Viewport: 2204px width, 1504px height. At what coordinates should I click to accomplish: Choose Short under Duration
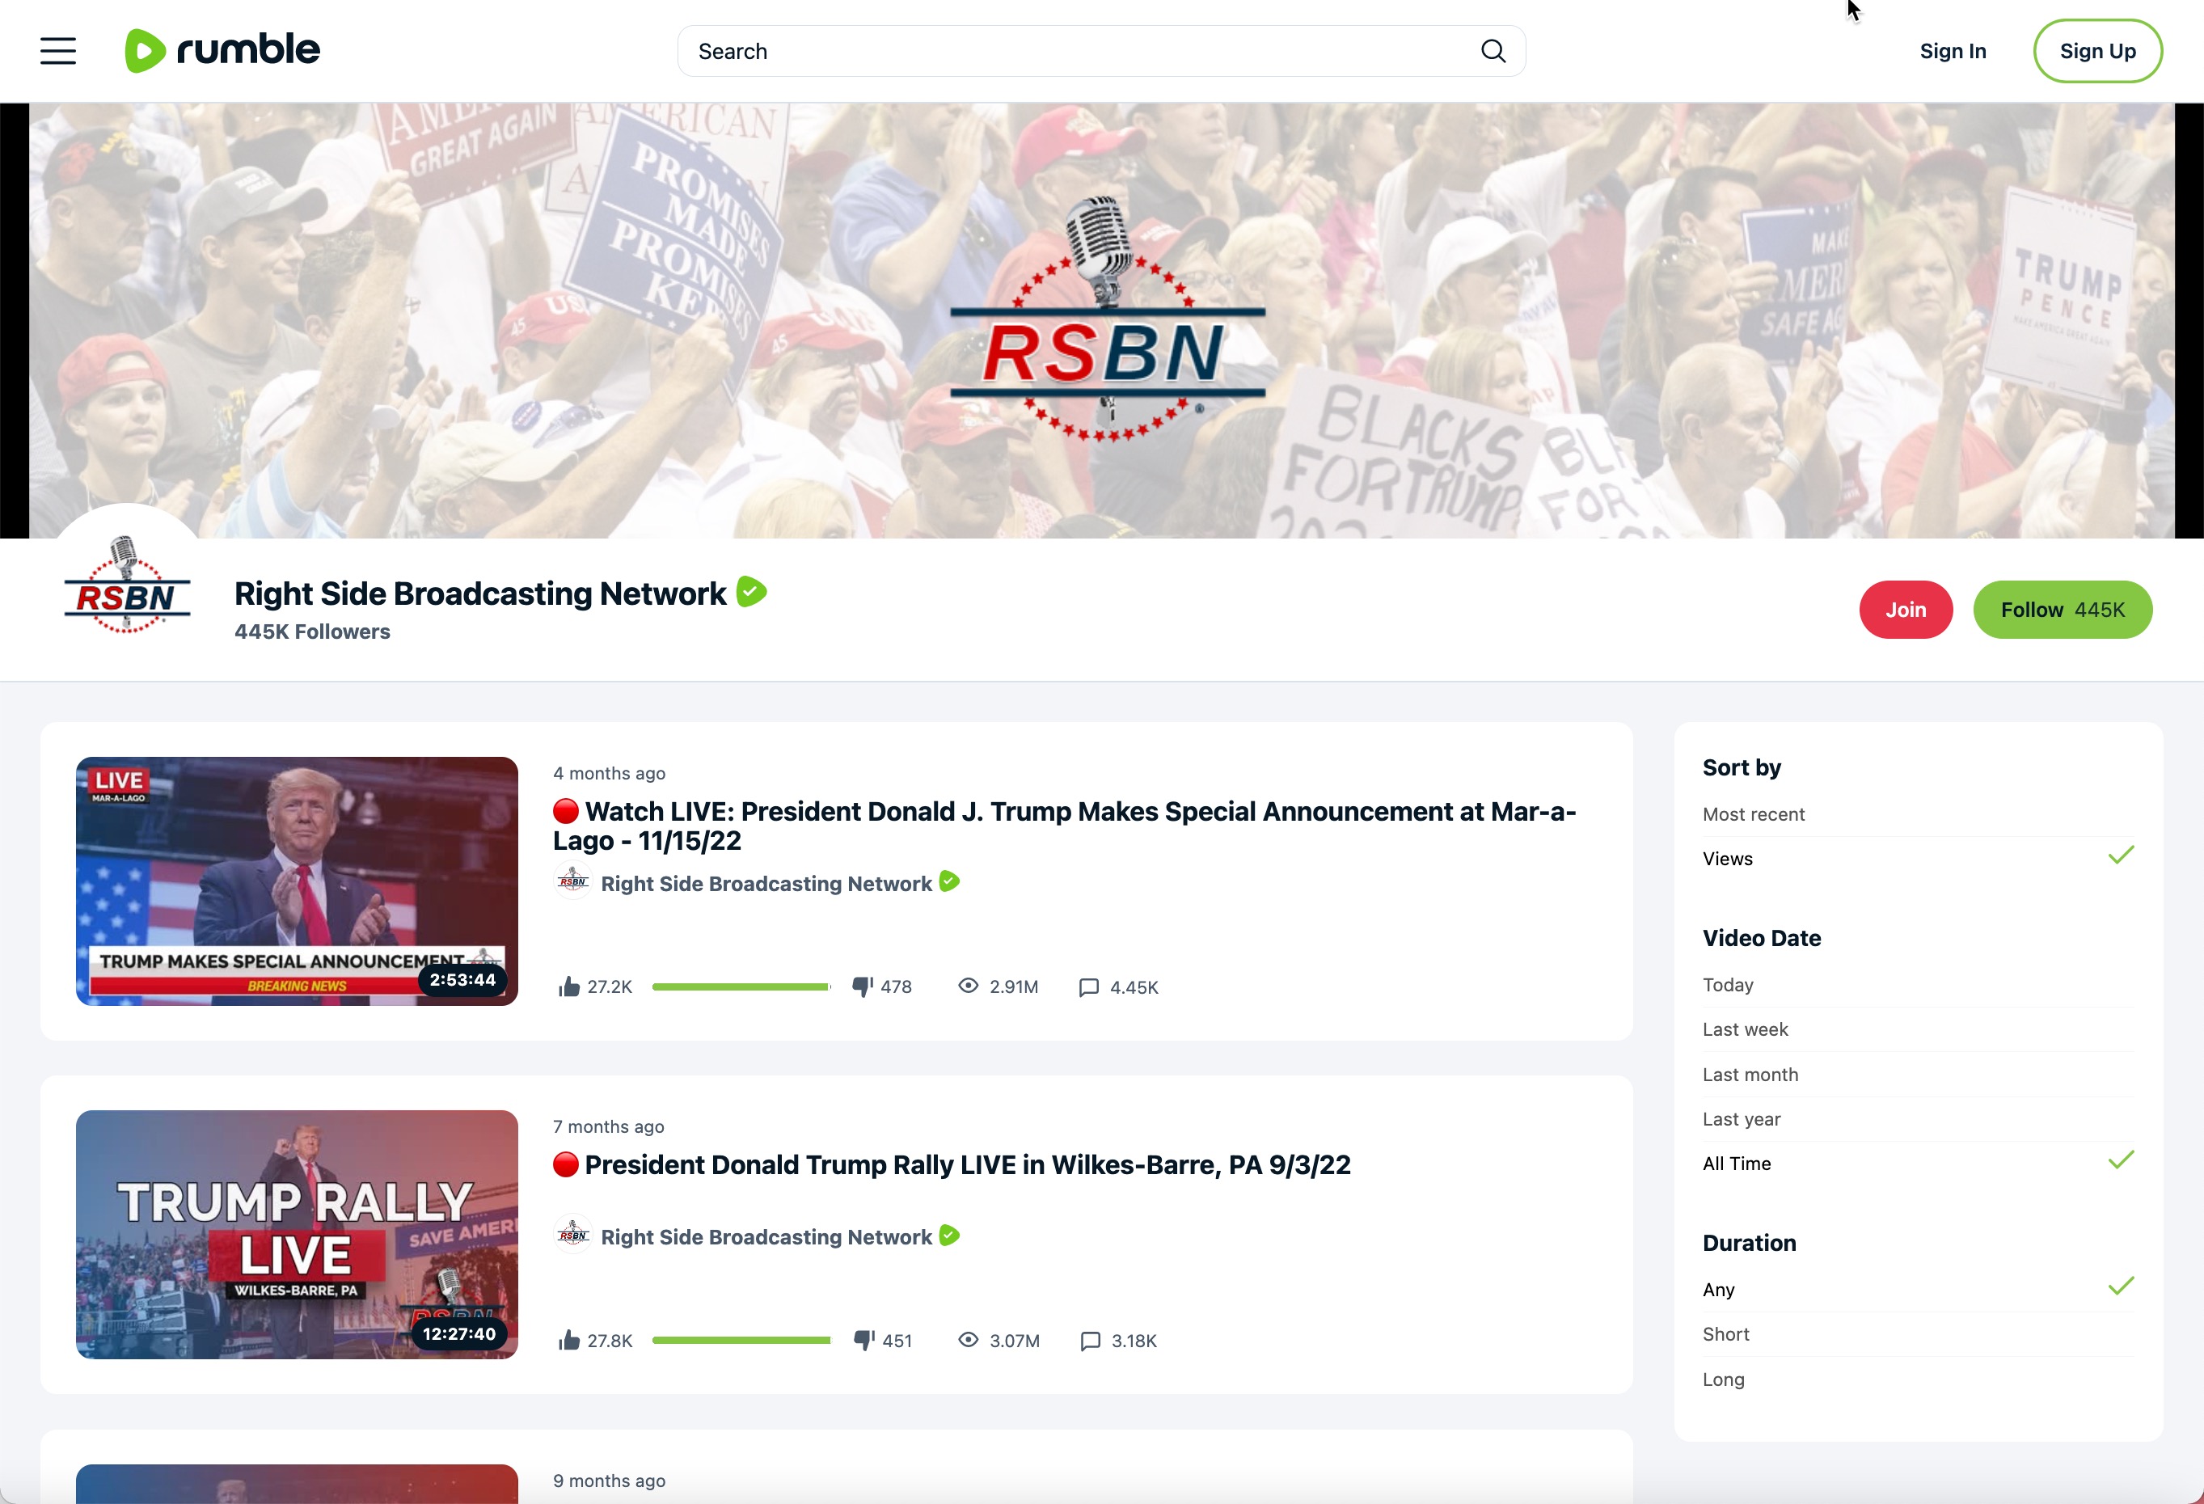(x=1918, y=1333)
